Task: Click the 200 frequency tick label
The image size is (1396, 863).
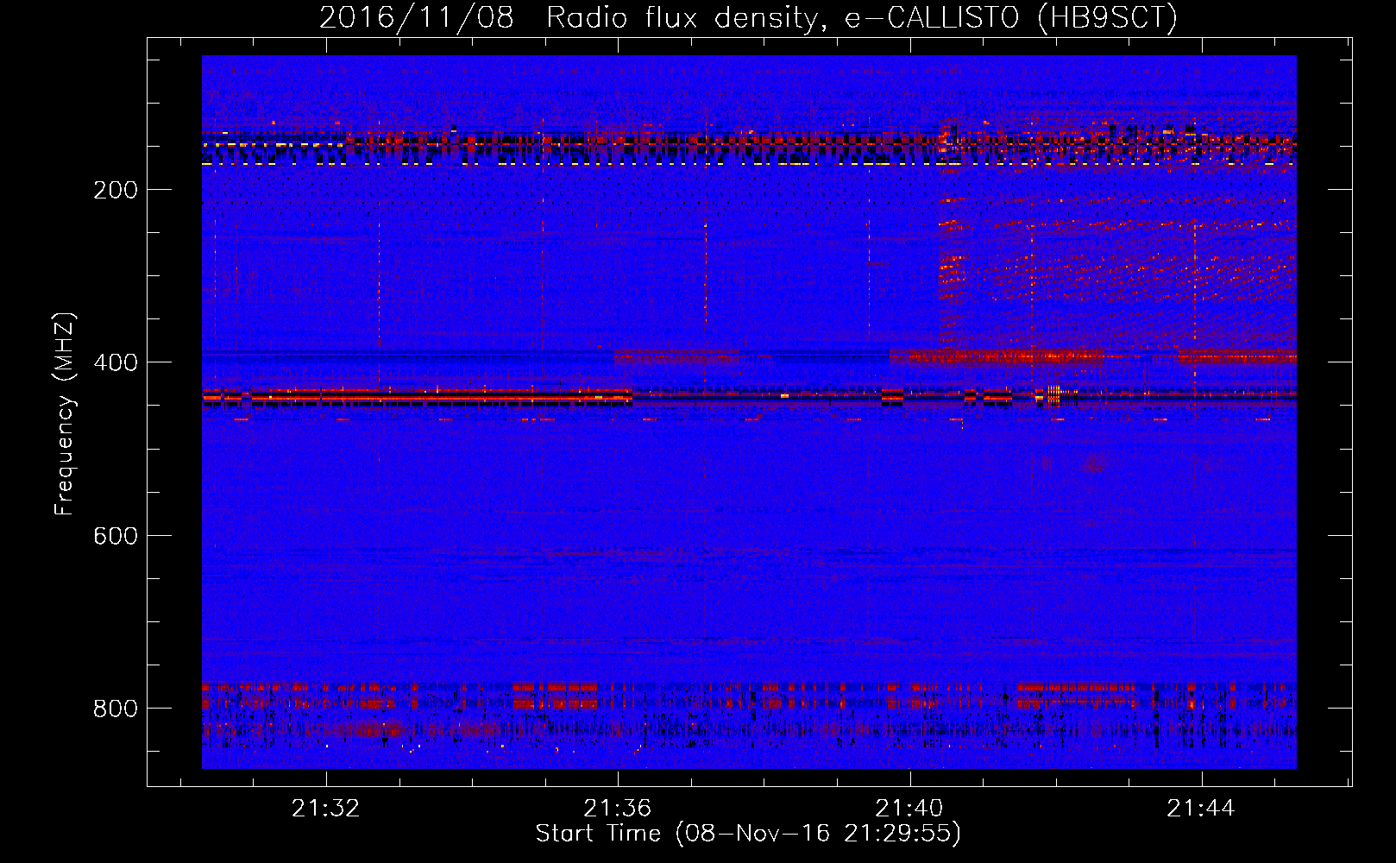Action: 116,190
